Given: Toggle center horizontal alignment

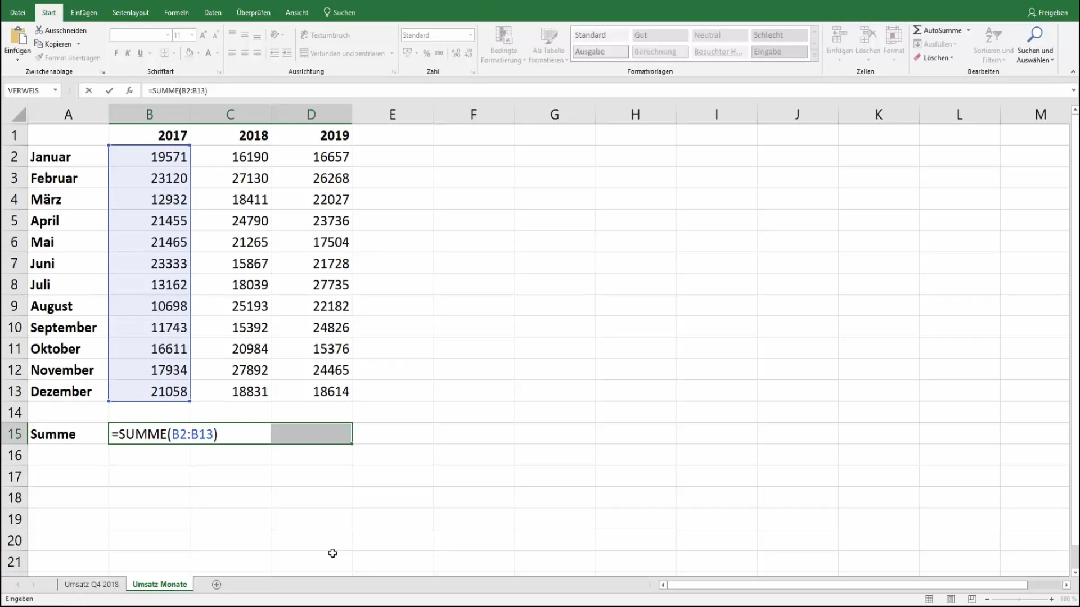Looking at the screenshot, I should 245,53.
